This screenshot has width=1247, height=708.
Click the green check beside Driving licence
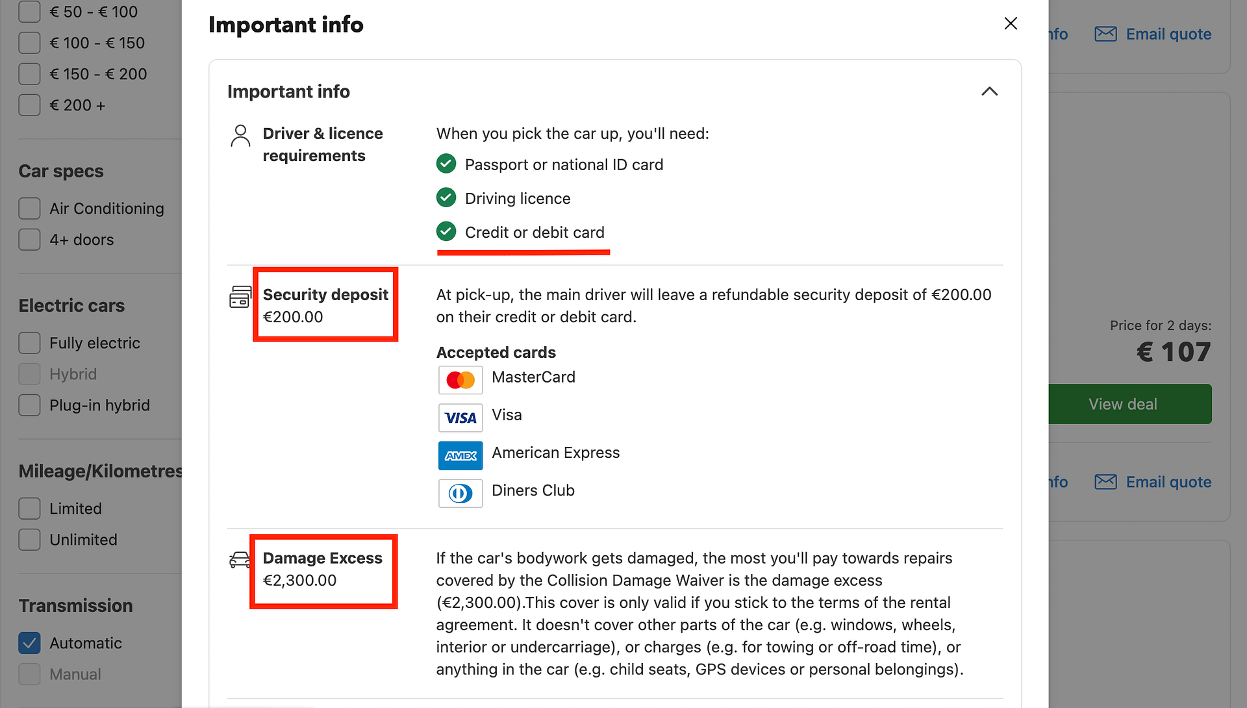[x=446, y=197]
